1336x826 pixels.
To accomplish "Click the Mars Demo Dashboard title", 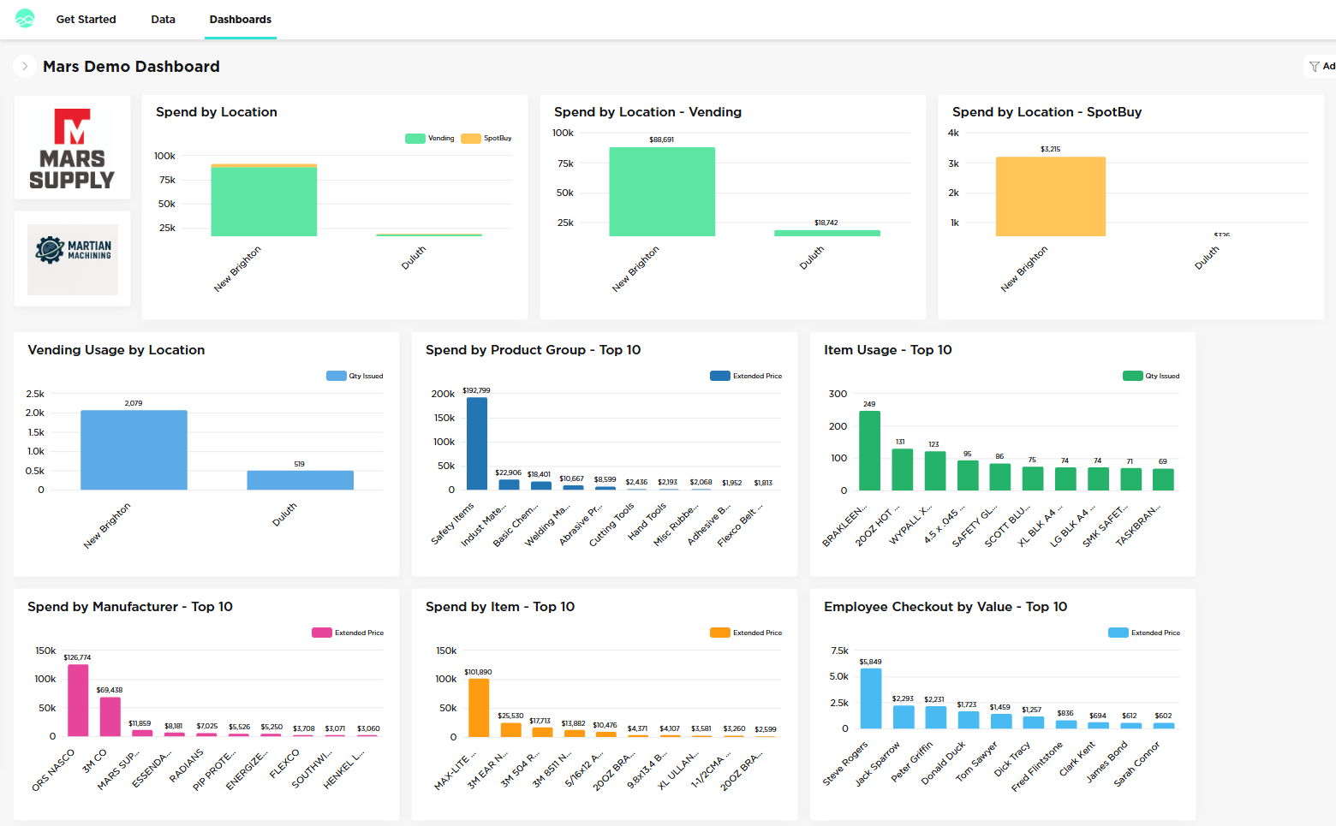I will click(x=131, y=67).
